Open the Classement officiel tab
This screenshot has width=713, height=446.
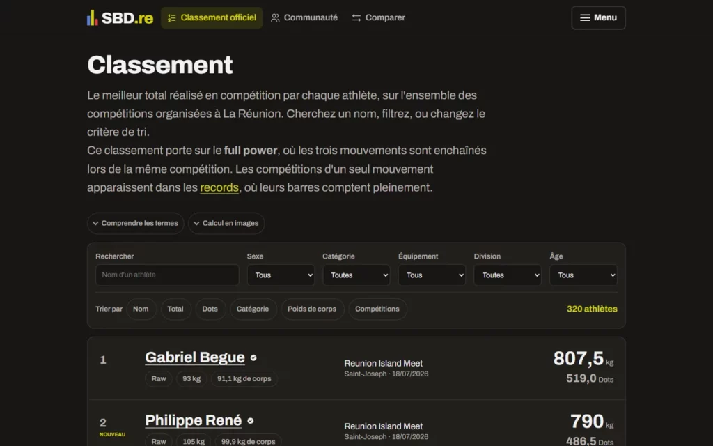click(212, 17)
